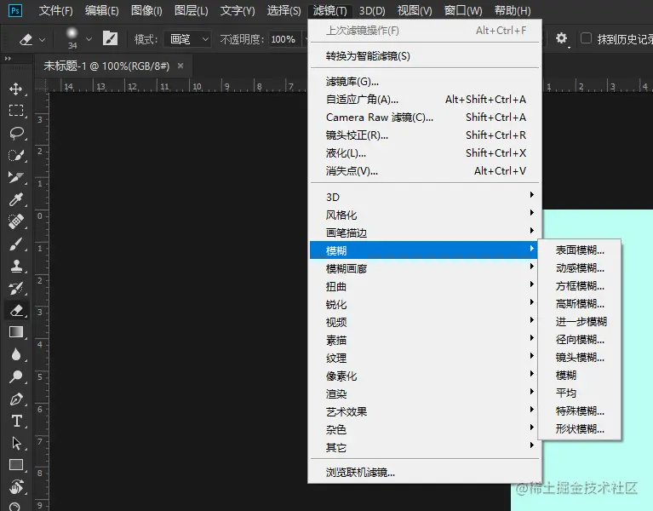Open the 视图(V) menu
Screen dimensions: 653x511
pos(415,11)
